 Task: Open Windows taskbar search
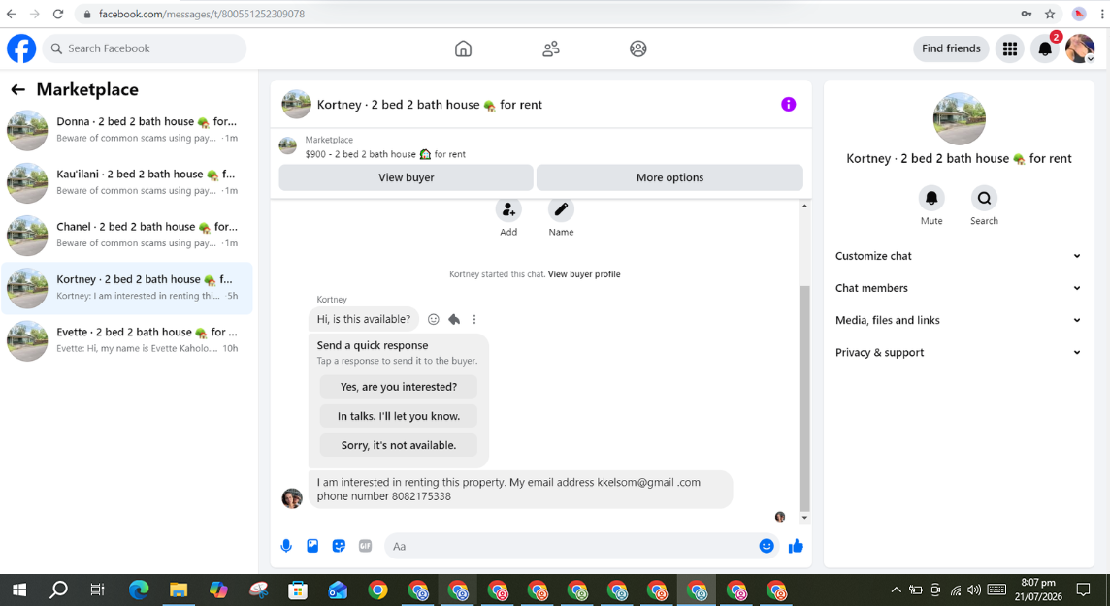(x=59, y=590)
